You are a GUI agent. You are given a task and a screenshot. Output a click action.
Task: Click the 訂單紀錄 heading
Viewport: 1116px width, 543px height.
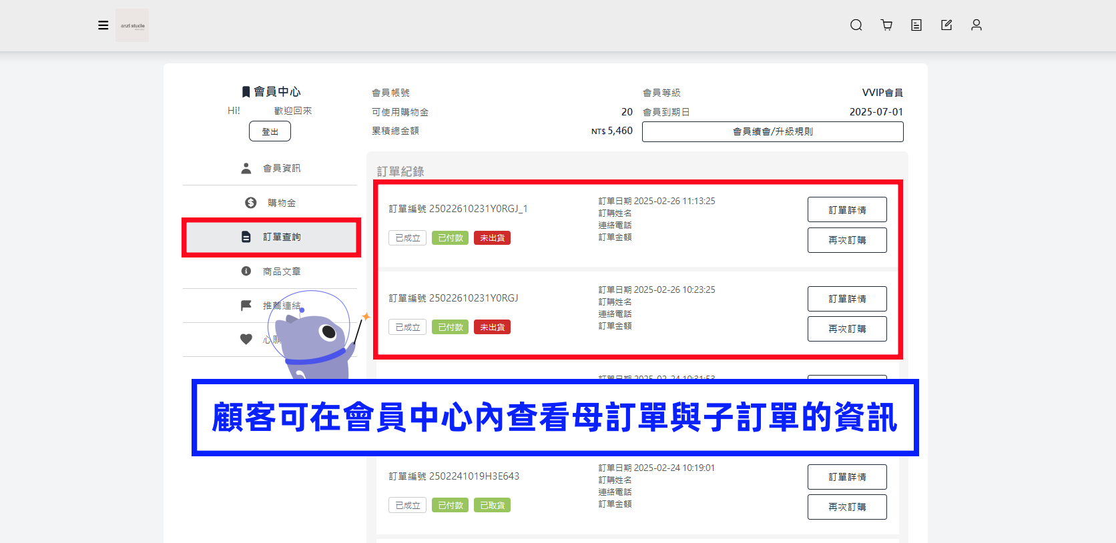coord(400,171)
